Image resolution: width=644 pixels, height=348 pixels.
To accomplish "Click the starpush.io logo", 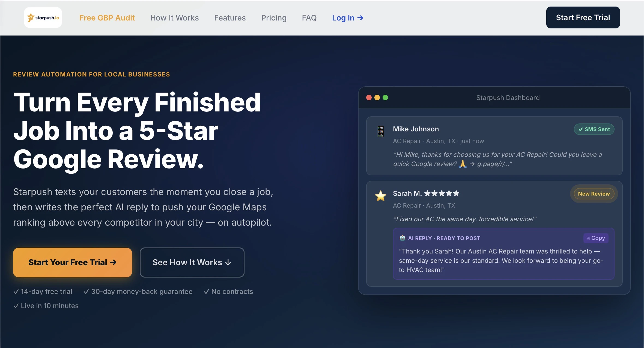I will click(x=43, y=17).
